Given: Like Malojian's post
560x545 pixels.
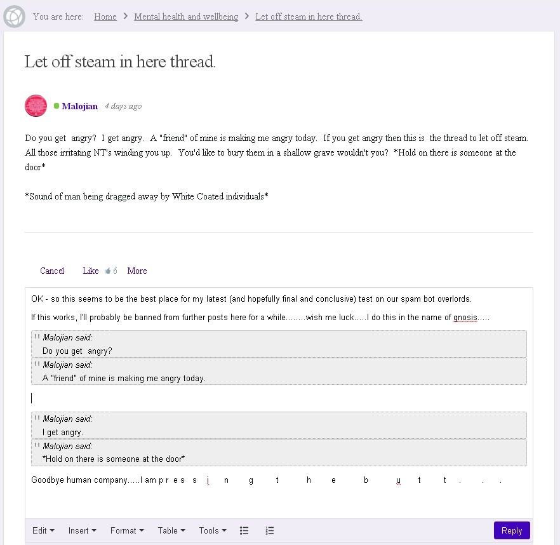Looking at the screenshot, I should (90, 271).
